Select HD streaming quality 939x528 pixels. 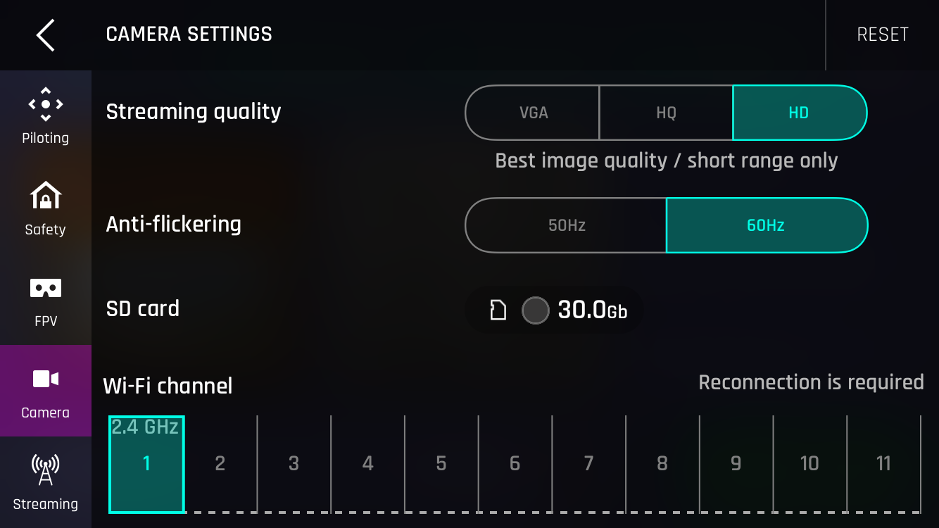799,113
